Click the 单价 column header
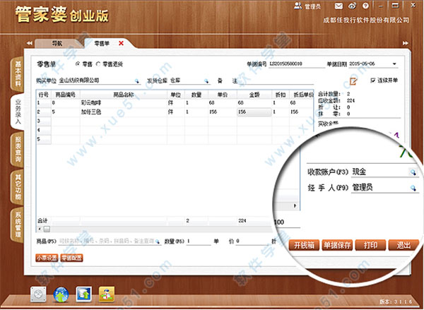The height and width of the screenshot is (310, 424). tap(223, 95)
